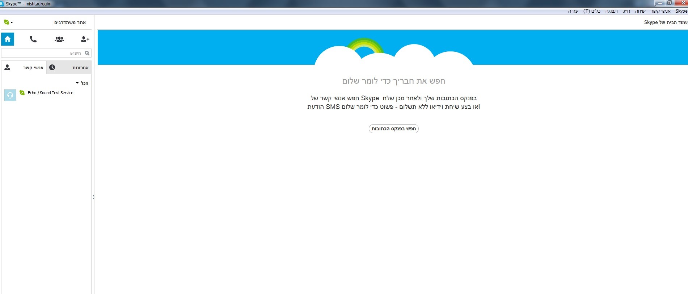Screen dimensions: 688x294
Task: Open the שיחה menu
Action: click(640, 11)
